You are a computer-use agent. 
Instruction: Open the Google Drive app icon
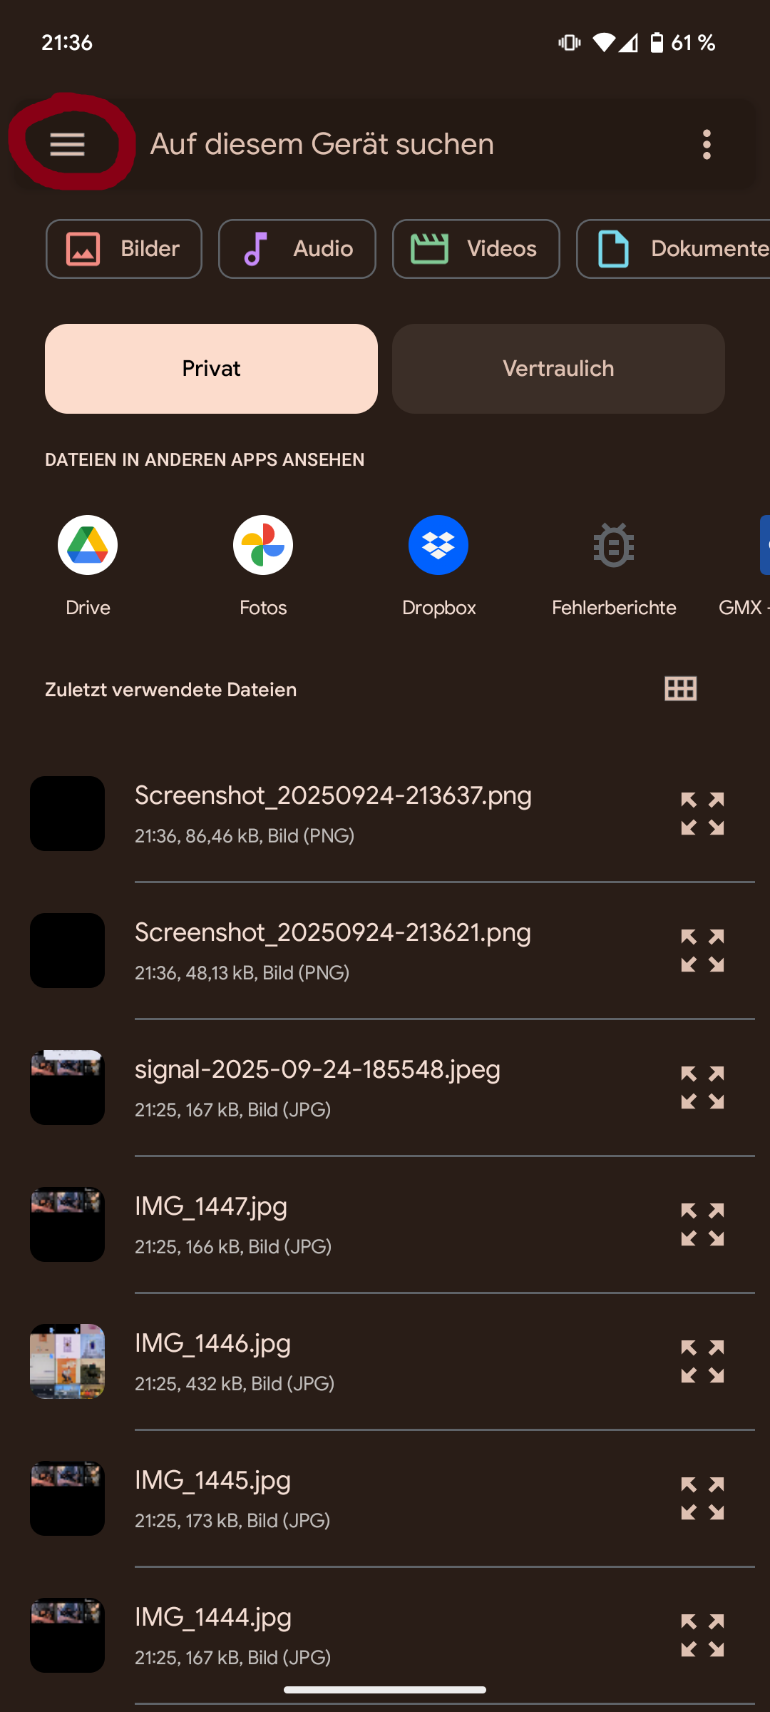point(88,546)
